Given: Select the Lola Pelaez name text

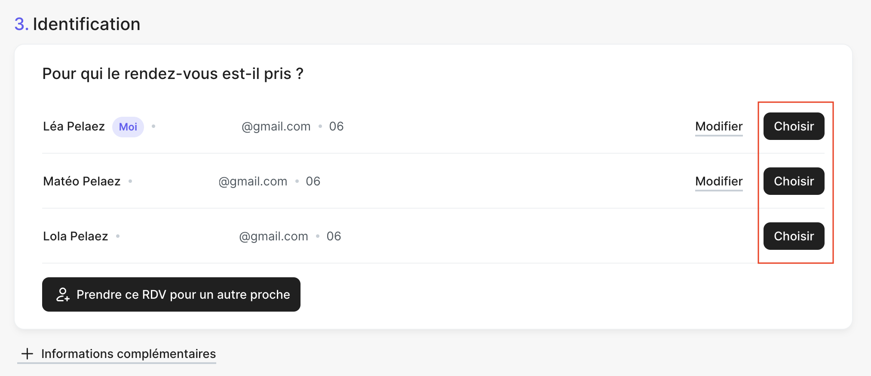Looking at the screenshot, I should pyautogui.click(x=76, y=236).
